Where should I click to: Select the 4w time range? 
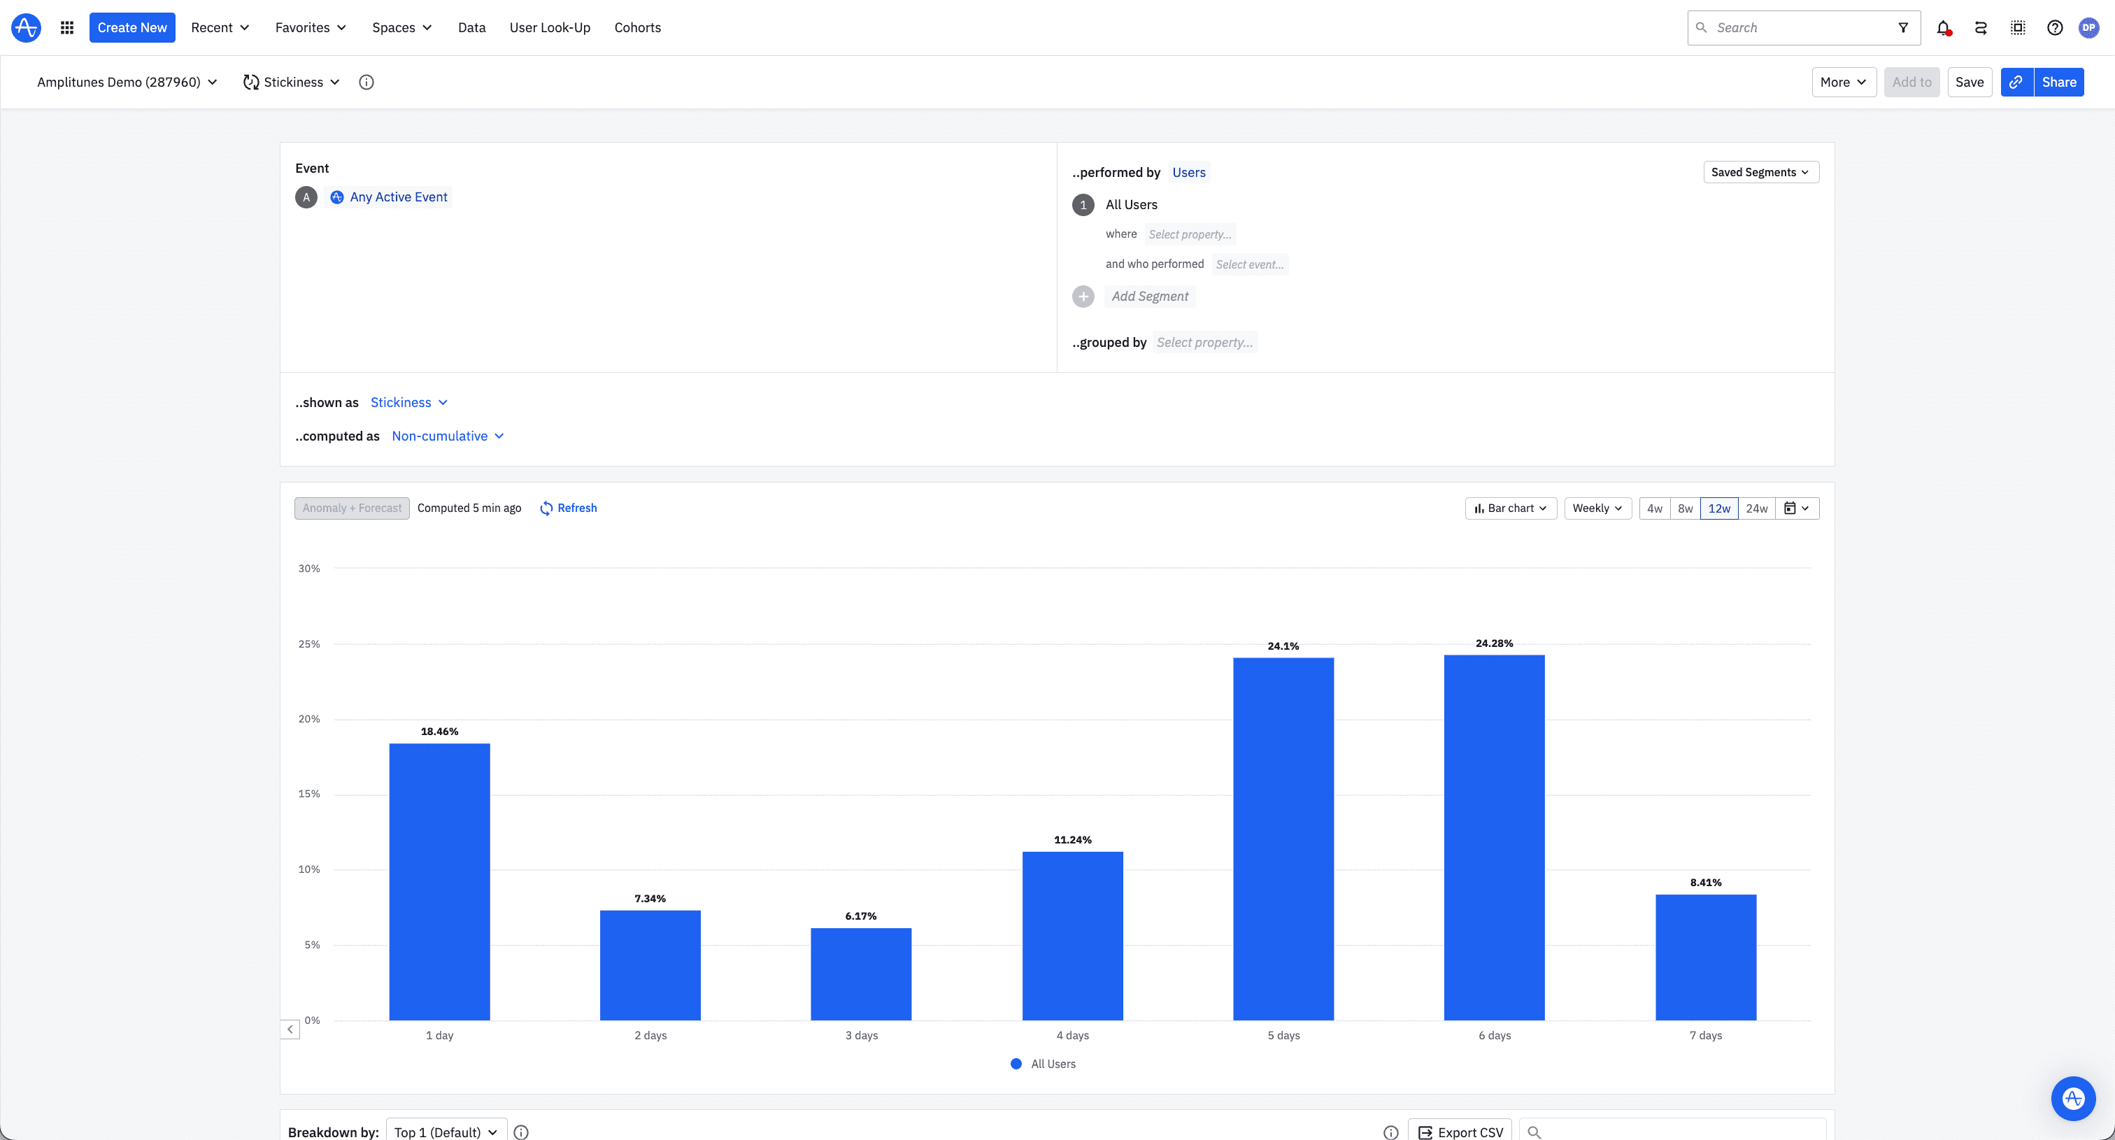point(1654,508)
